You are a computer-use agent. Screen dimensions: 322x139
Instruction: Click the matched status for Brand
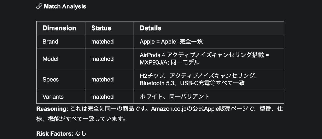coord(102,42)
